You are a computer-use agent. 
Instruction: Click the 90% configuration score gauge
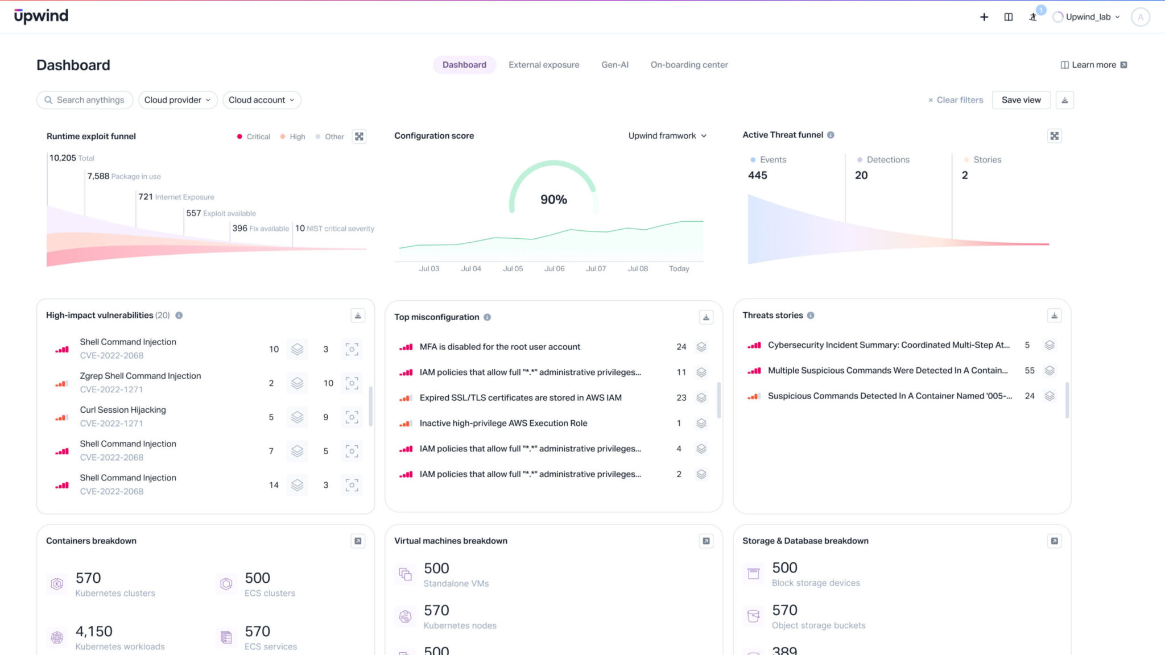tap(554, 200)
